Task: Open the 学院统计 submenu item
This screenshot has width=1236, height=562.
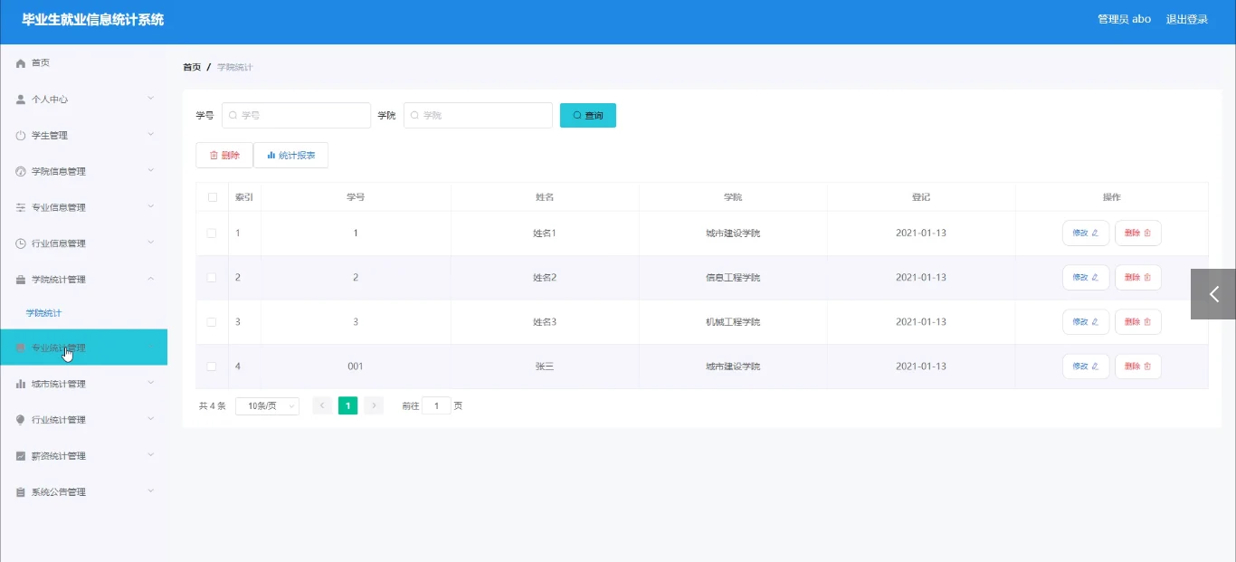Action: pyautogui.click(x=43, y=313)
